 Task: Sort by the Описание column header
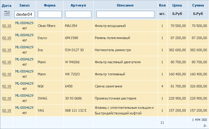pyautogui.click(x=125, y=5)
